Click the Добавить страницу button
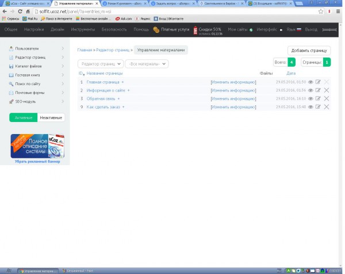 309,51
